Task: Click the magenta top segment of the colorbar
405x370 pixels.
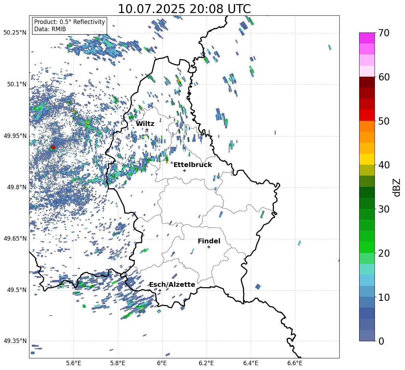Action: click(367, 38)
